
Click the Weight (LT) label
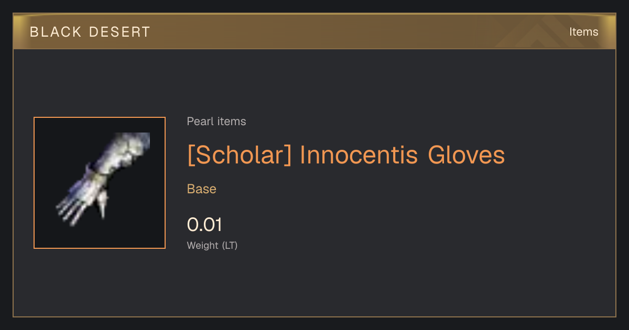[212, 245]
